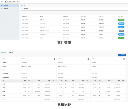Click green status badge for case 2021-00006
128x109 pixels.
[x=121, y=38]
